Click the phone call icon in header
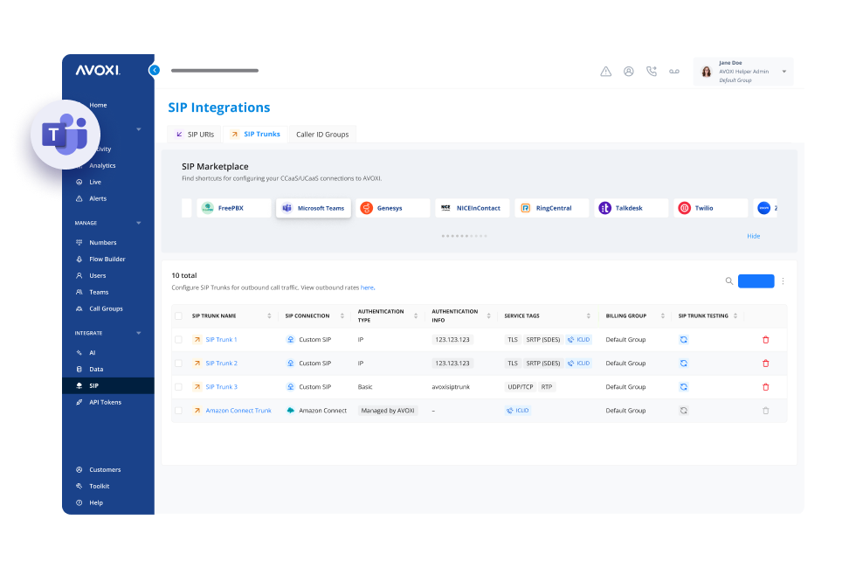856x568 pixels. [651, 72]
